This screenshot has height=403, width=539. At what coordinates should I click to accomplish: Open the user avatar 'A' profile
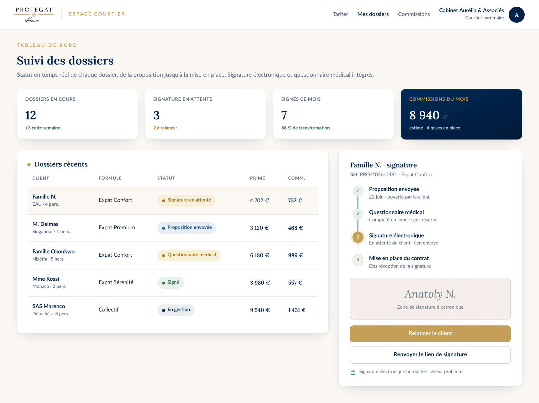pos(516,15)
